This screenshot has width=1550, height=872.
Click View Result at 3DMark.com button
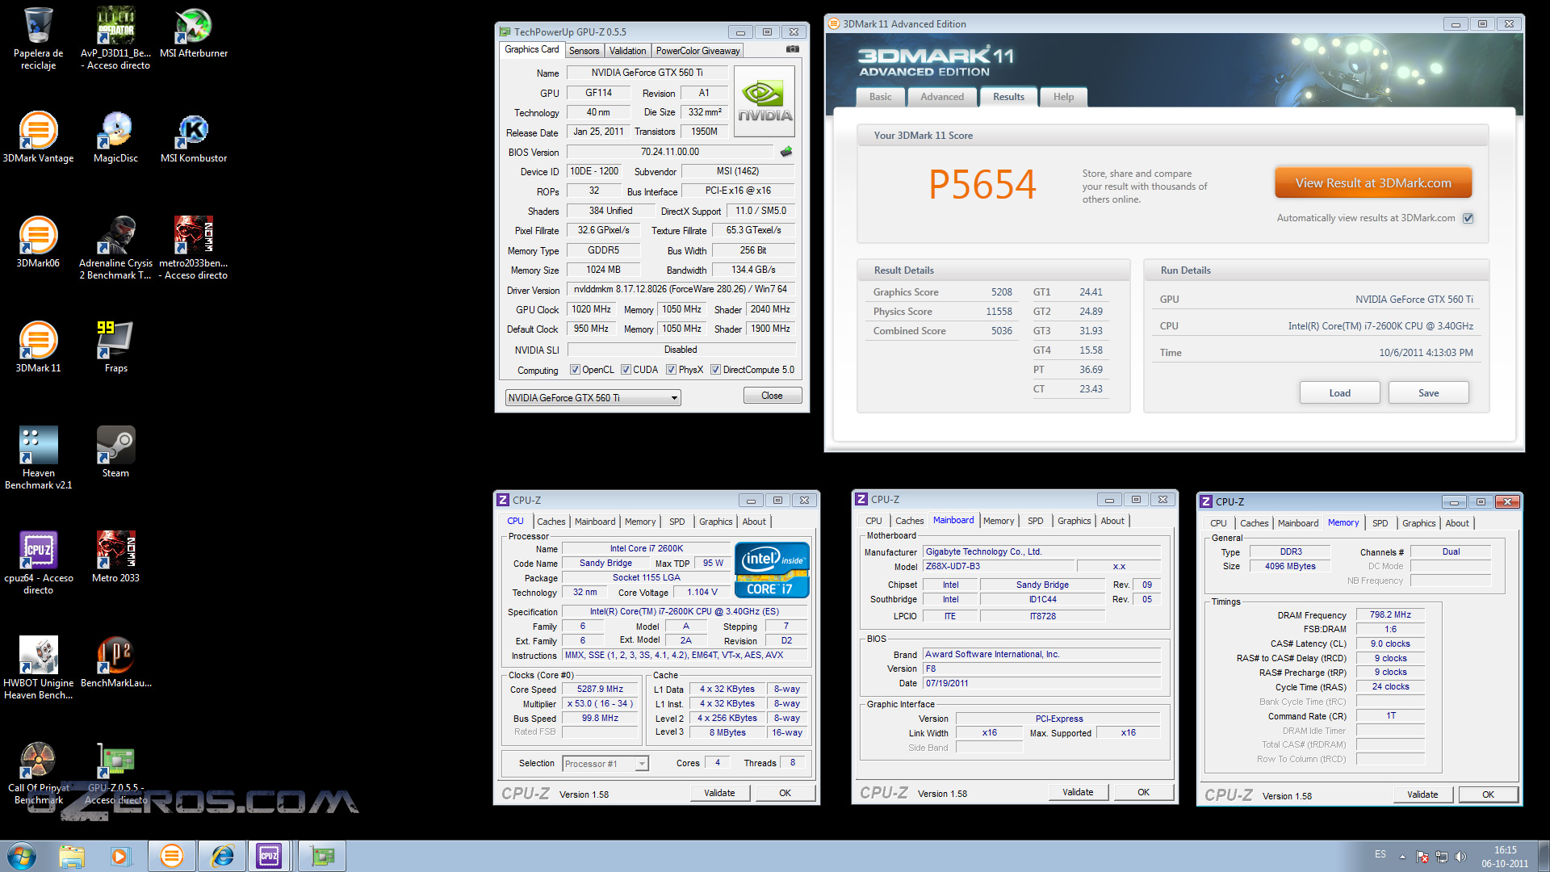(1373, 183)
